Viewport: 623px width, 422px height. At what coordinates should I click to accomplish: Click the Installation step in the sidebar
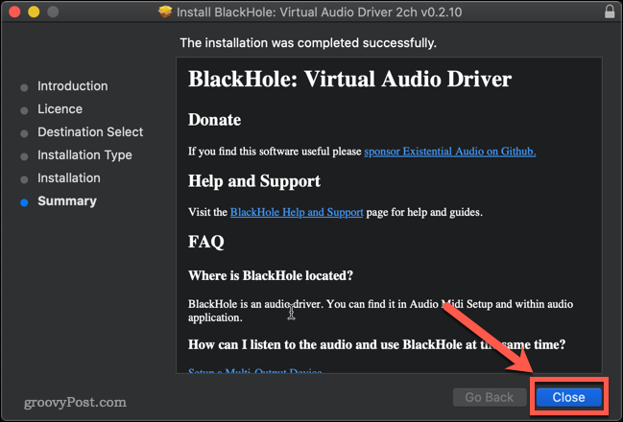point(68,178)
